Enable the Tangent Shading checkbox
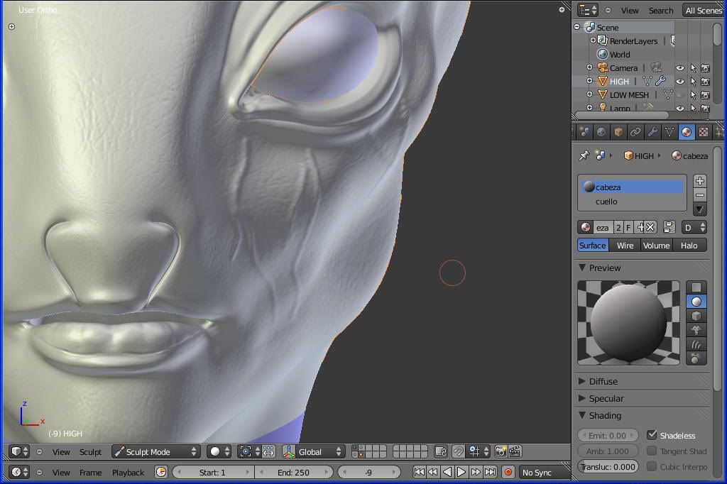The width and height of the screenshot is (727, 484). (x=652, y=451)
